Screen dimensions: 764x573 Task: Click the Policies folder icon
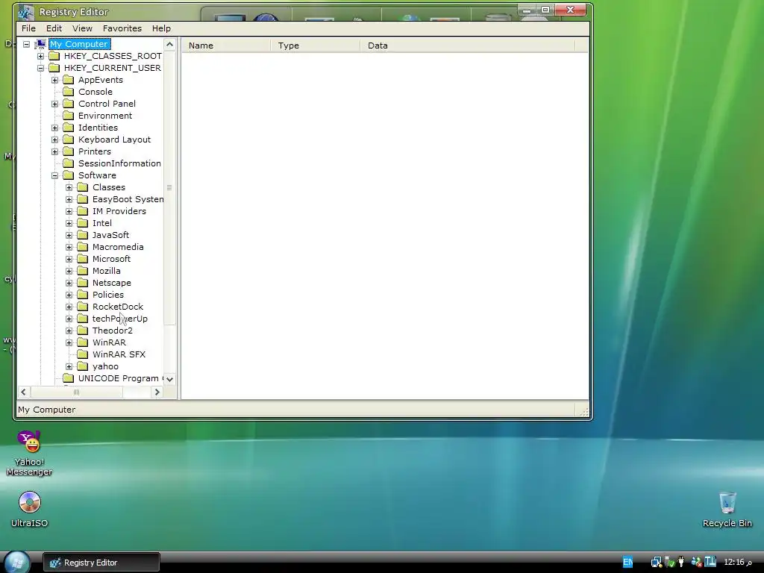coord(83,295)
